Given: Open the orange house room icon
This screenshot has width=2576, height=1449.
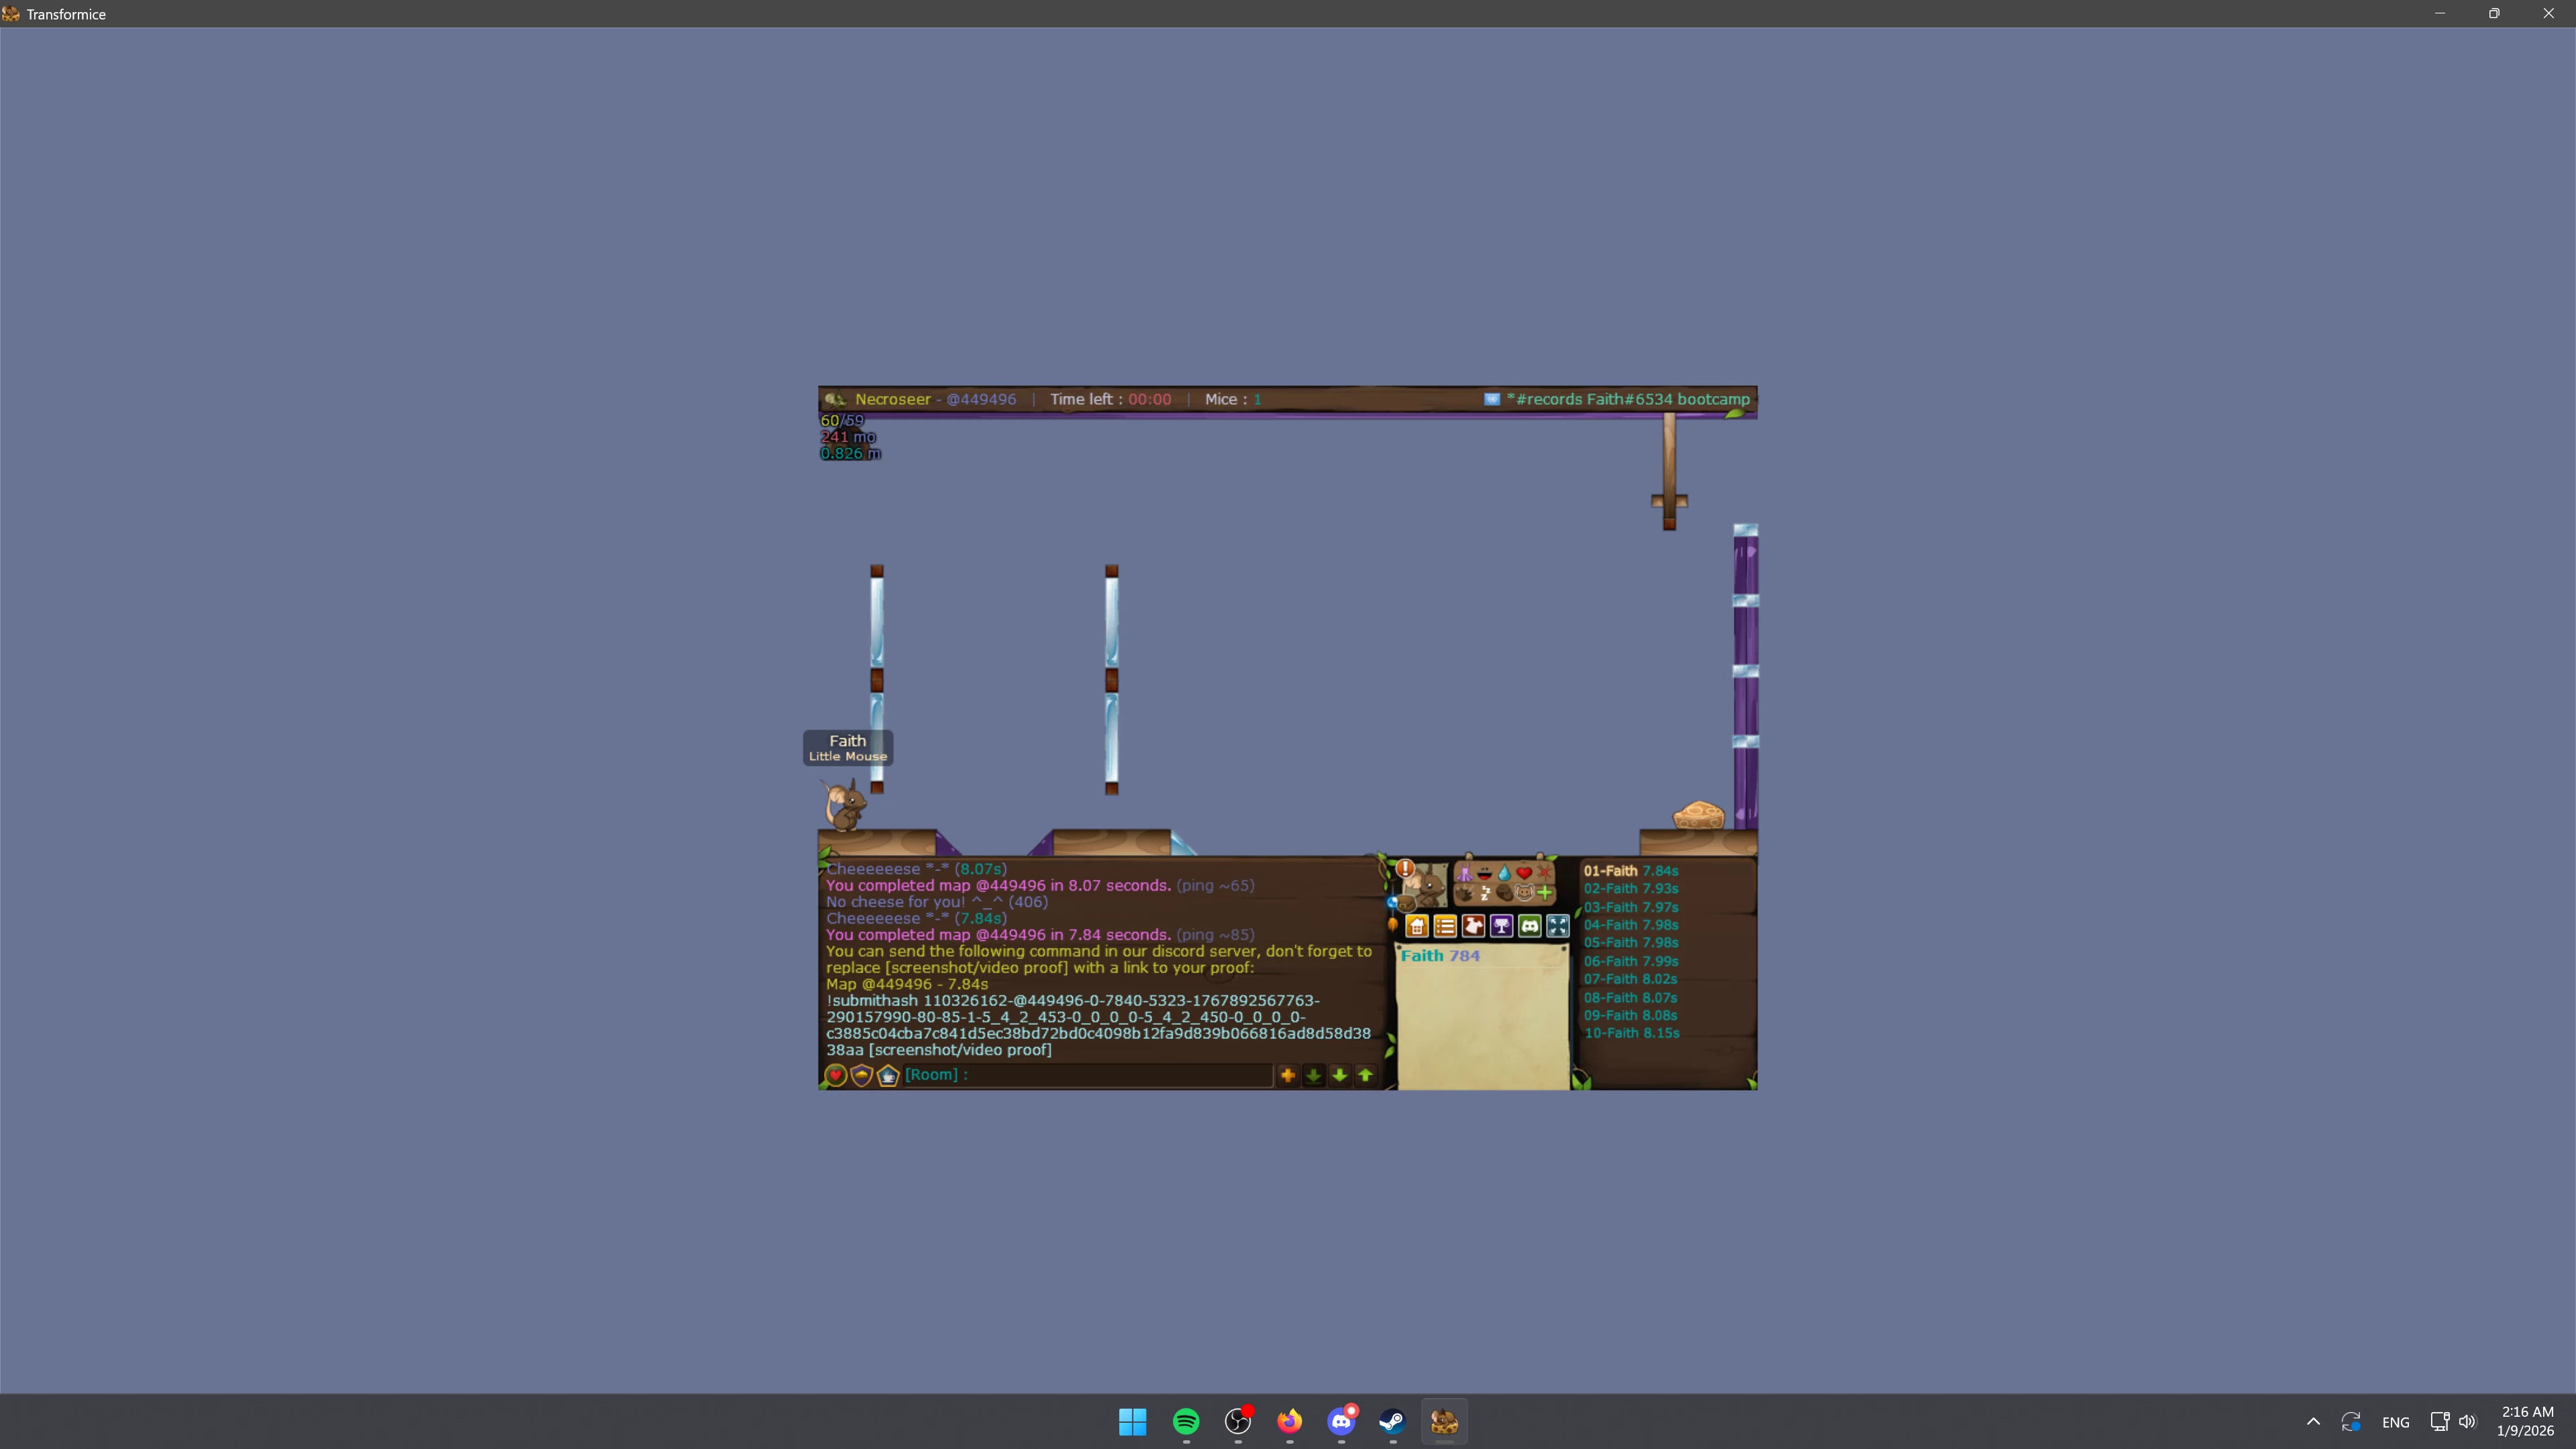Looking at the screenshot, I should point(1417,926).
